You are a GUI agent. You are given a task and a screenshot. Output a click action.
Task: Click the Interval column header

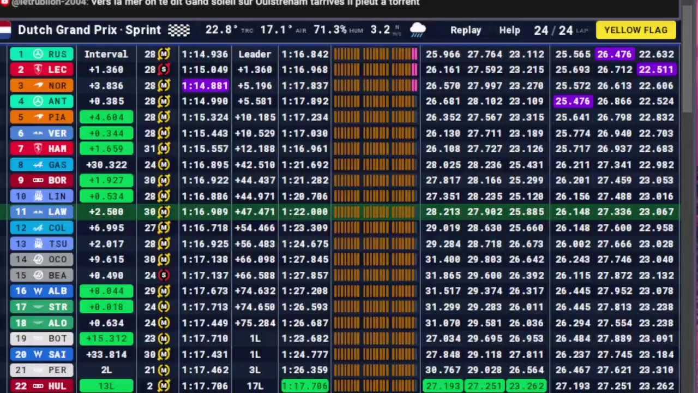(106, 54)
